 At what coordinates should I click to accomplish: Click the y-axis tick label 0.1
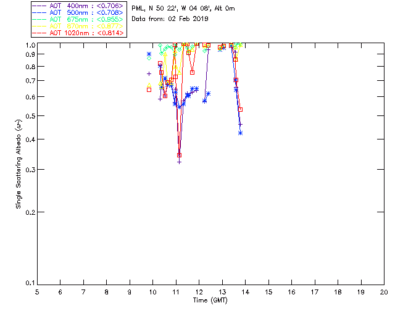pyautogui.click(x=30, y=283)
